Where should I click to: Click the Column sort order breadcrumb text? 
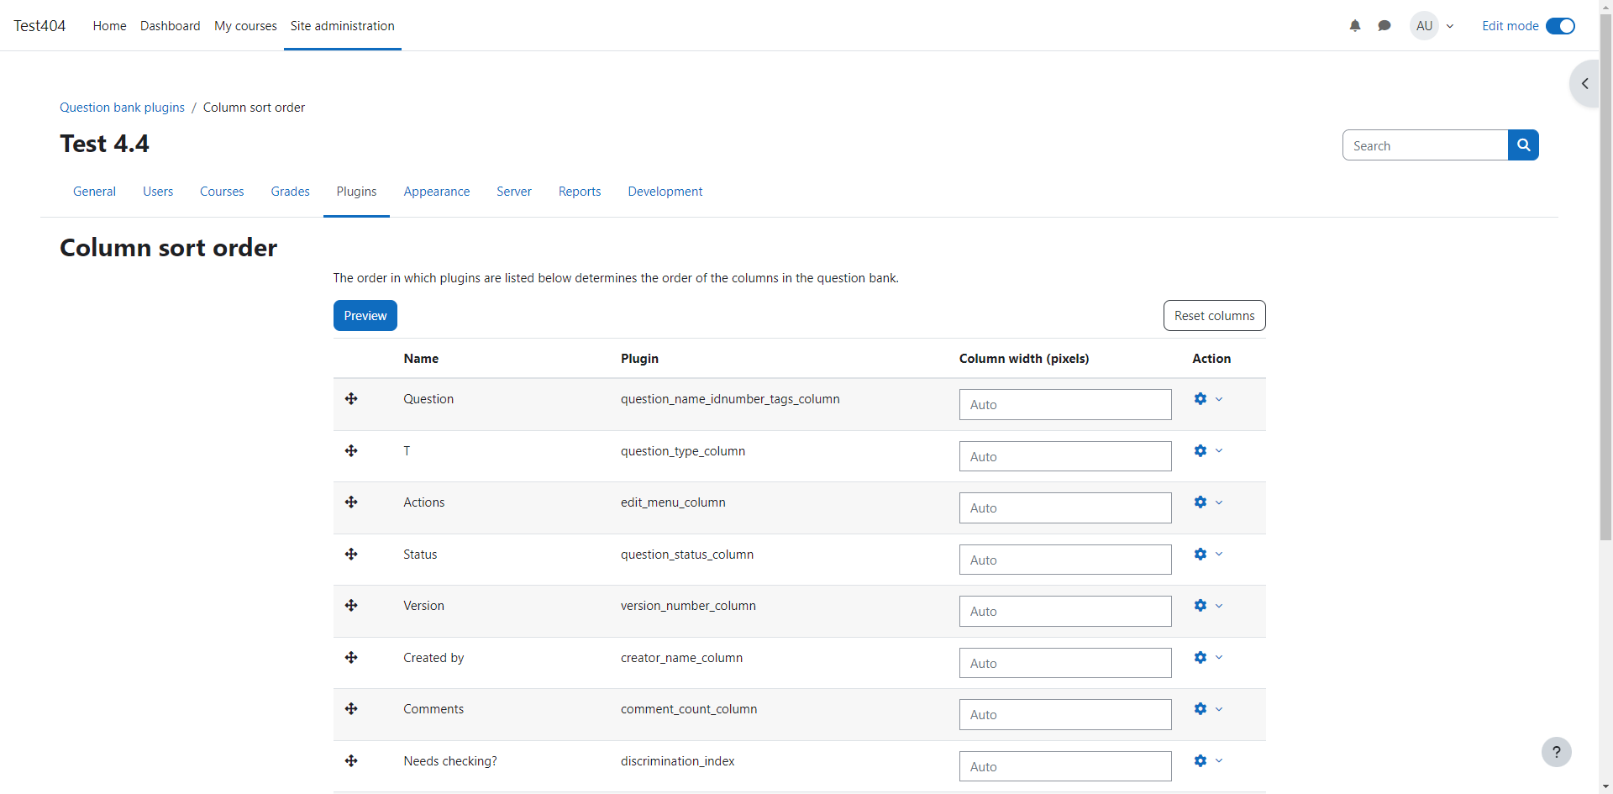(x=254, y=108)
